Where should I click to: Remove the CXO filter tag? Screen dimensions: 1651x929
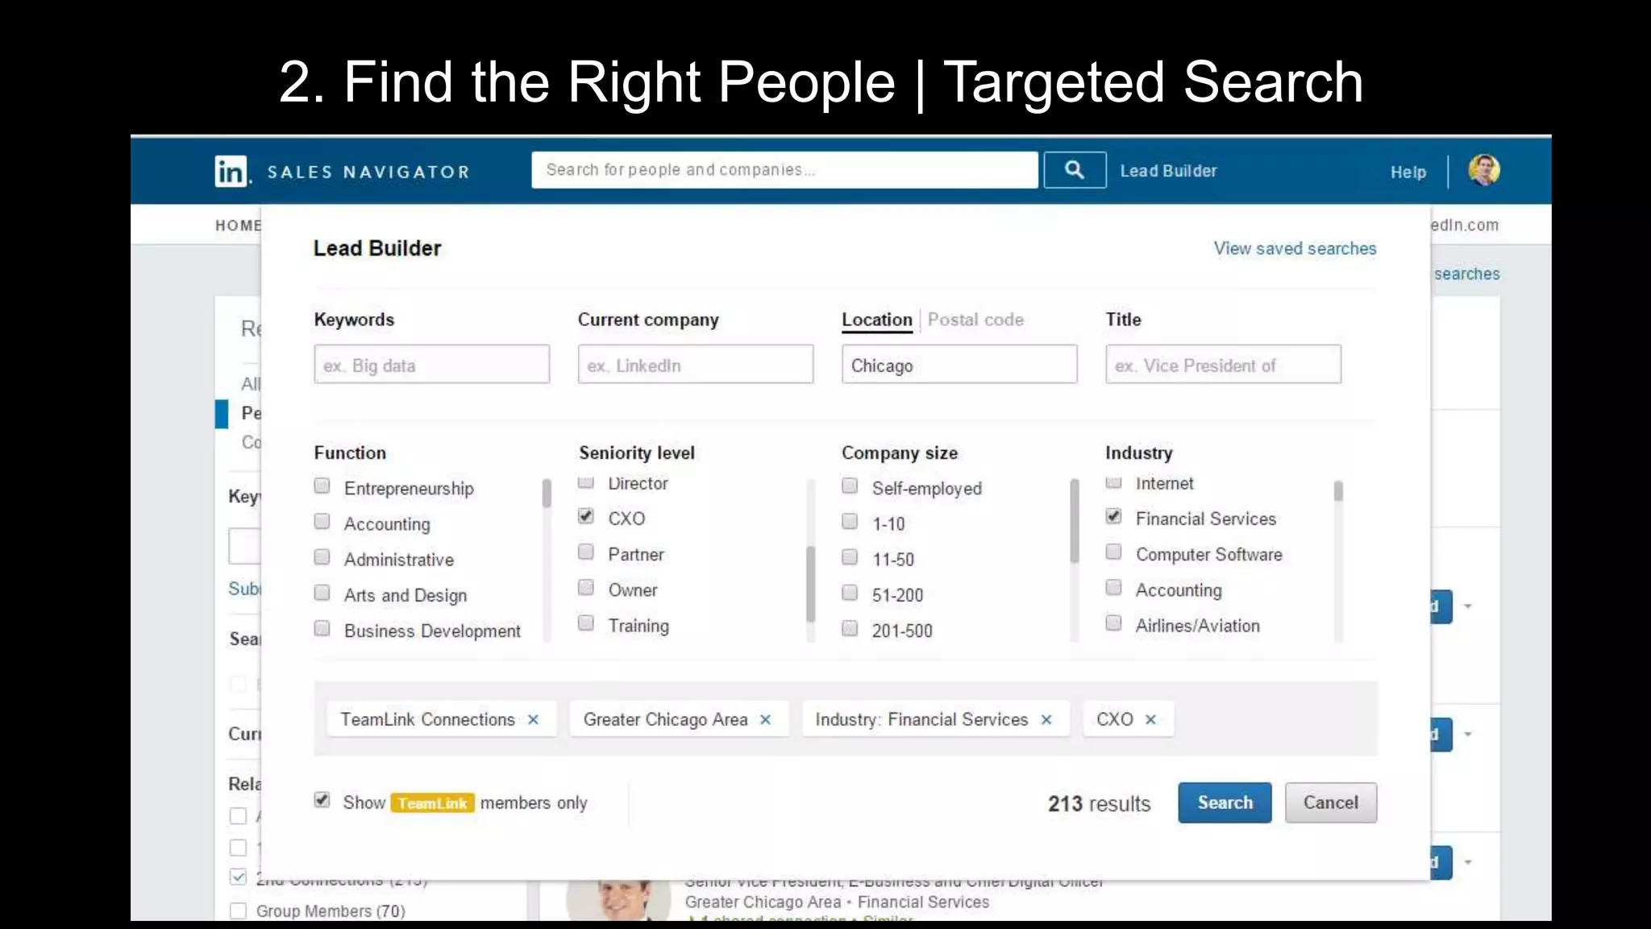1150,719
